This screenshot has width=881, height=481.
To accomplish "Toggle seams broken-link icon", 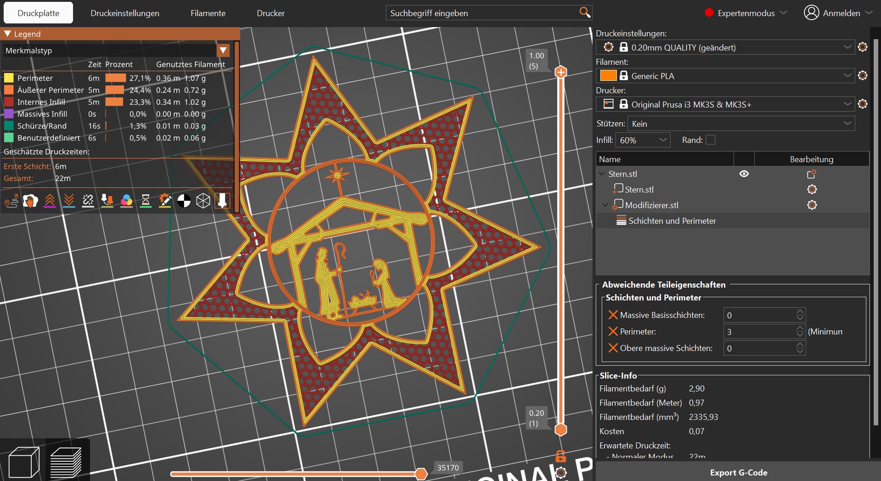I will pos(88,201).
